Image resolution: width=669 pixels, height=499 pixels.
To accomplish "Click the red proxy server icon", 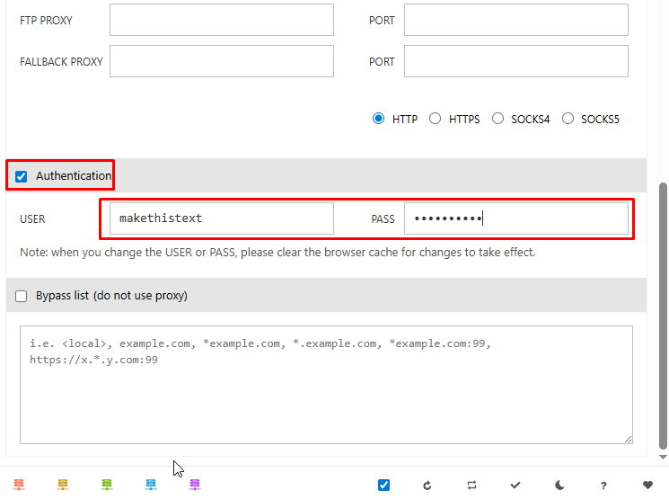I will tap(19, 485).
